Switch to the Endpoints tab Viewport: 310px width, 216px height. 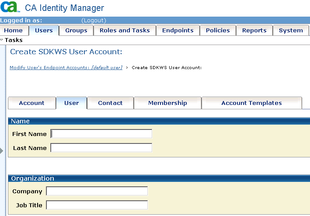point(178,30)
